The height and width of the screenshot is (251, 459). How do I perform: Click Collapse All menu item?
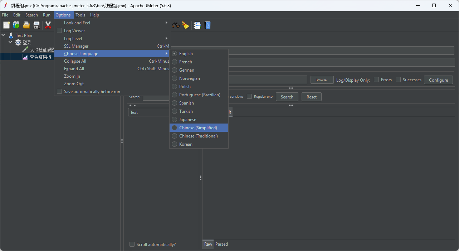click(x=112, y=61)
